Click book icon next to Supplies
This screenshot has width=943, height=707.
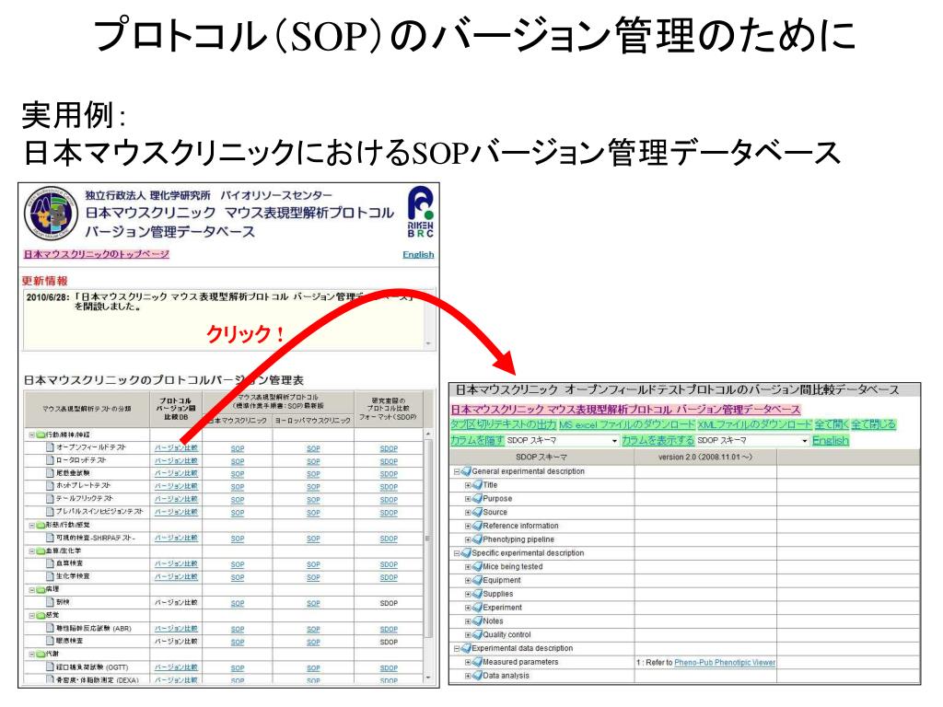pyautogui.click(x=478, y=594)
